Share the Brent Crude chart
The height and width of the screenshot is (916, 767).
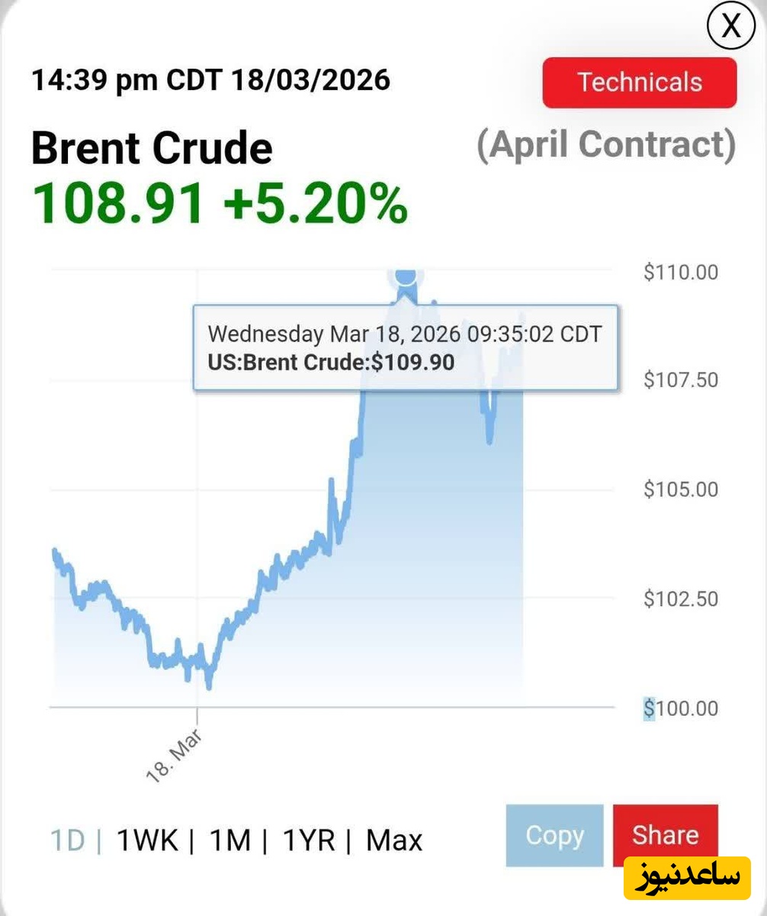click(x=665, y=835)
